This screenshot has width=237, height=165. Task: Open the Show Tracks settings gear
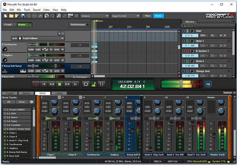pos(32,102)
